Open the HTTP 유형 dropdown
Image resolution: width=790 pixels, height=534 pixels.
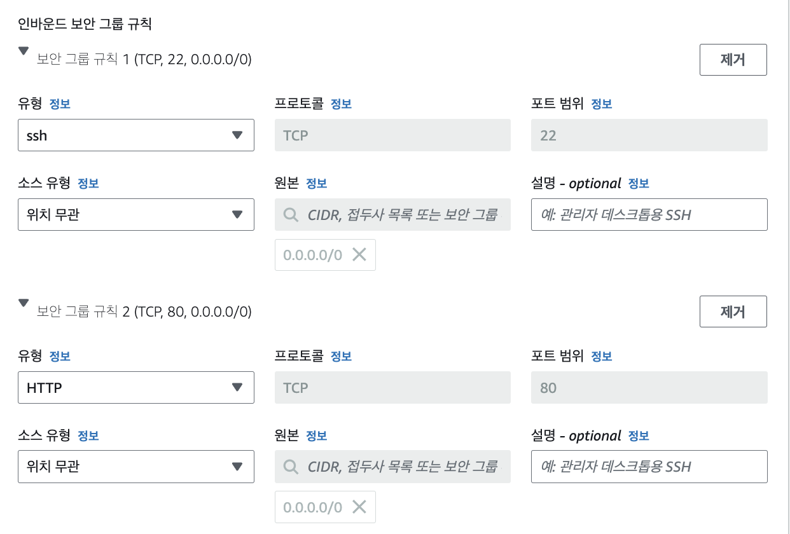135,387
